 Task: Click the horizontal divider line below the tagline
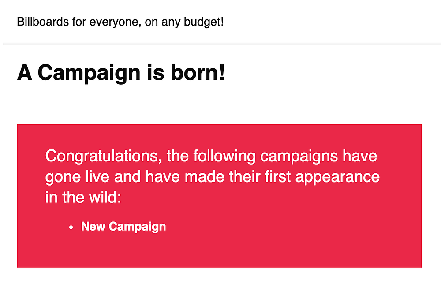pyautogui.click(x=220, y=44)
